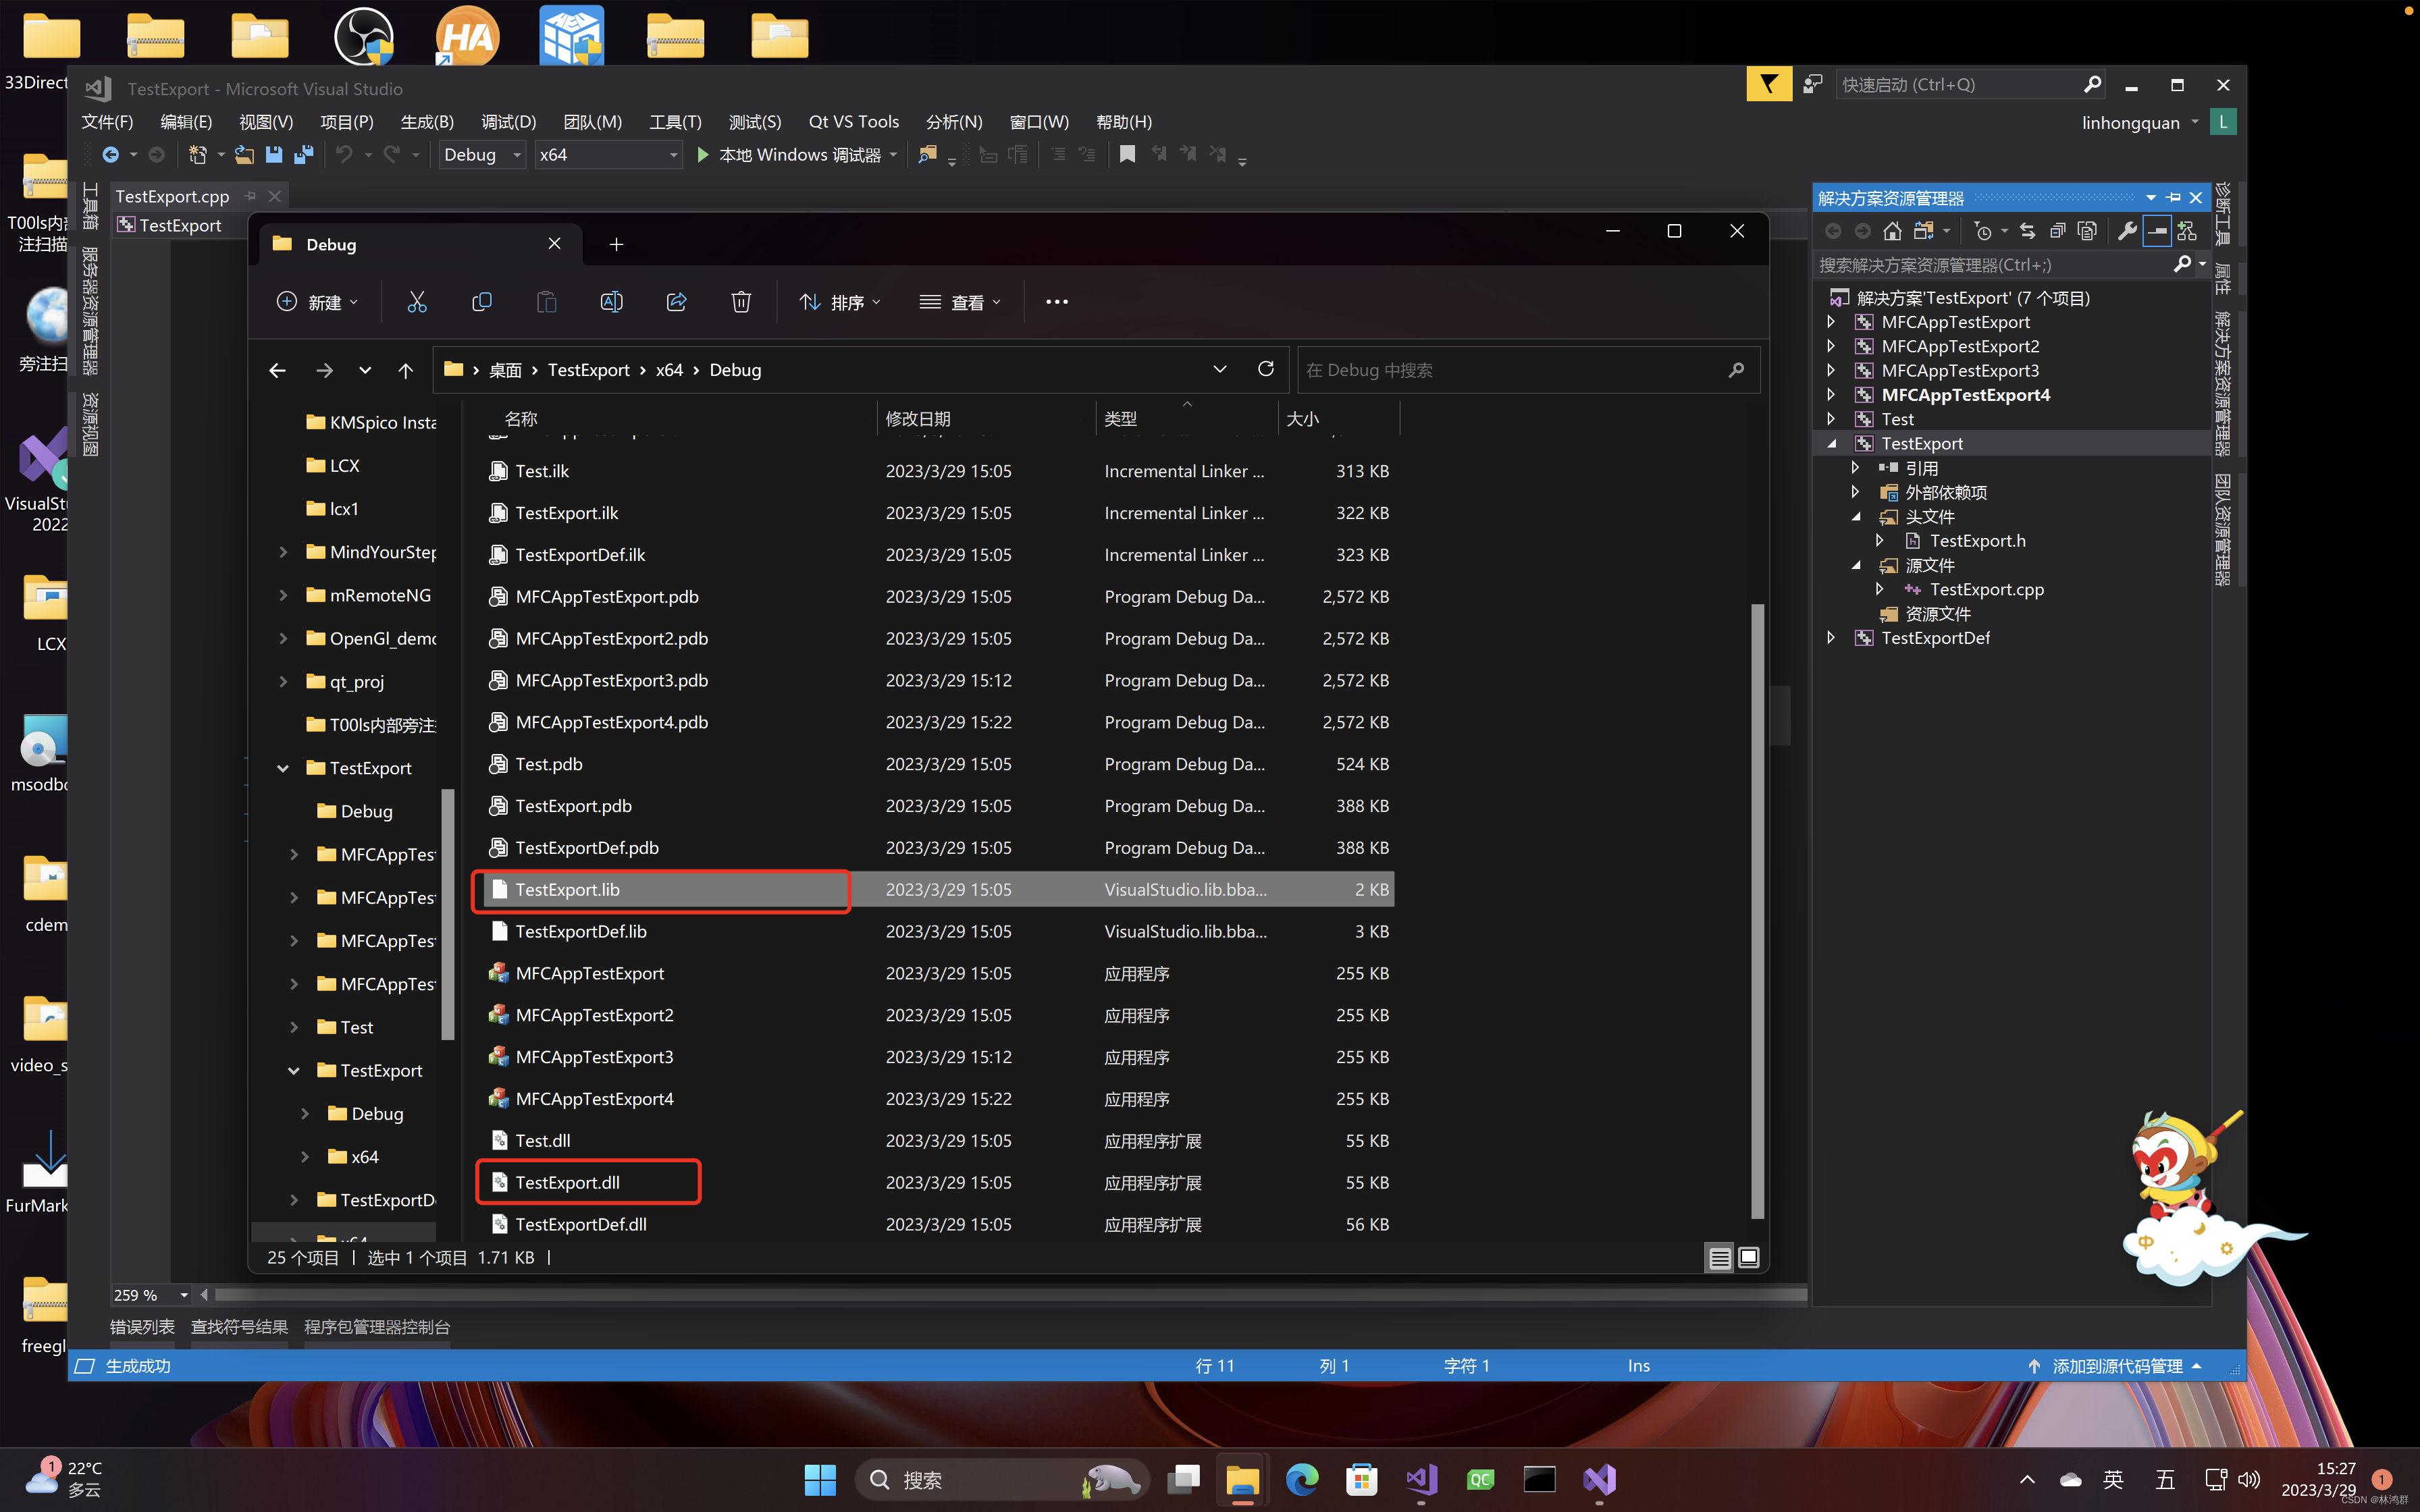Select TestExport.h in Solution Explorer
2420x1512 pixels.
tap(1977, 541)
